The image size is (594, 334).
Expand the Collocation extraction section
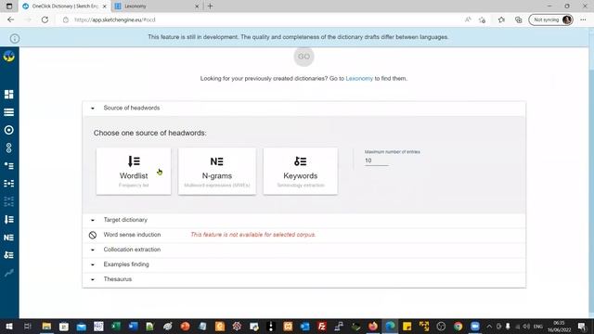pyautogui.click(x=303, y=250)
